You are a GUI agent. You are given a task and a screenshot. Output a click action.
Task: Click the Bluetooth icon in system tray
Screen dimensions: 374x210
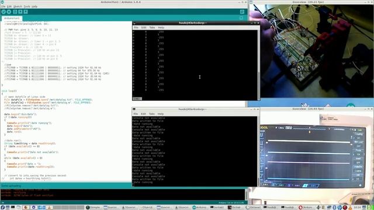click(334, 208)
